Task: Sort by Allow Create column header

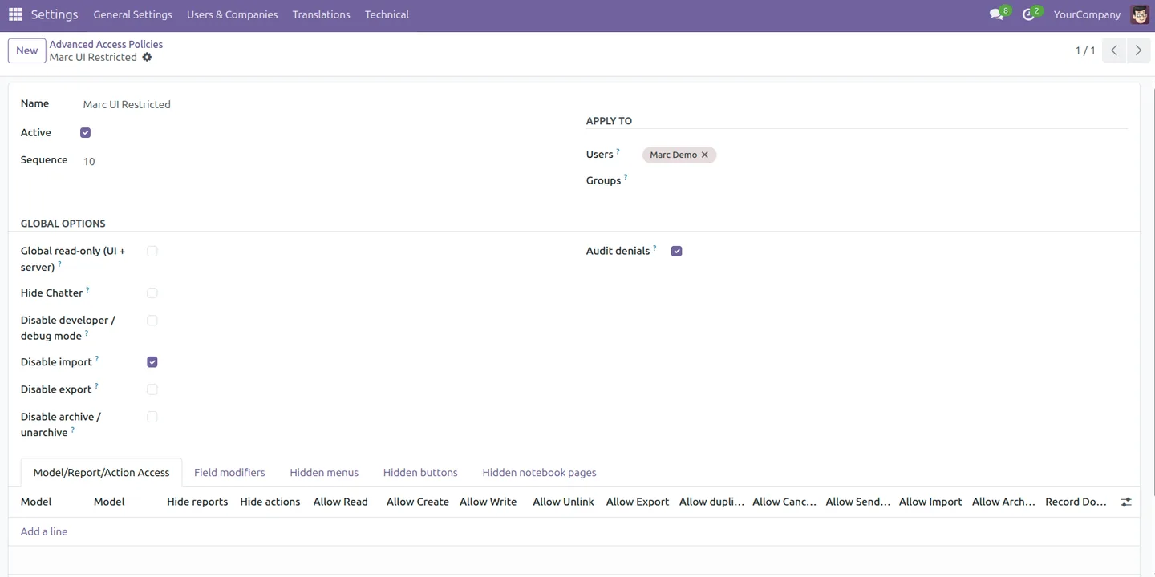Action: (x=418, y=502)
